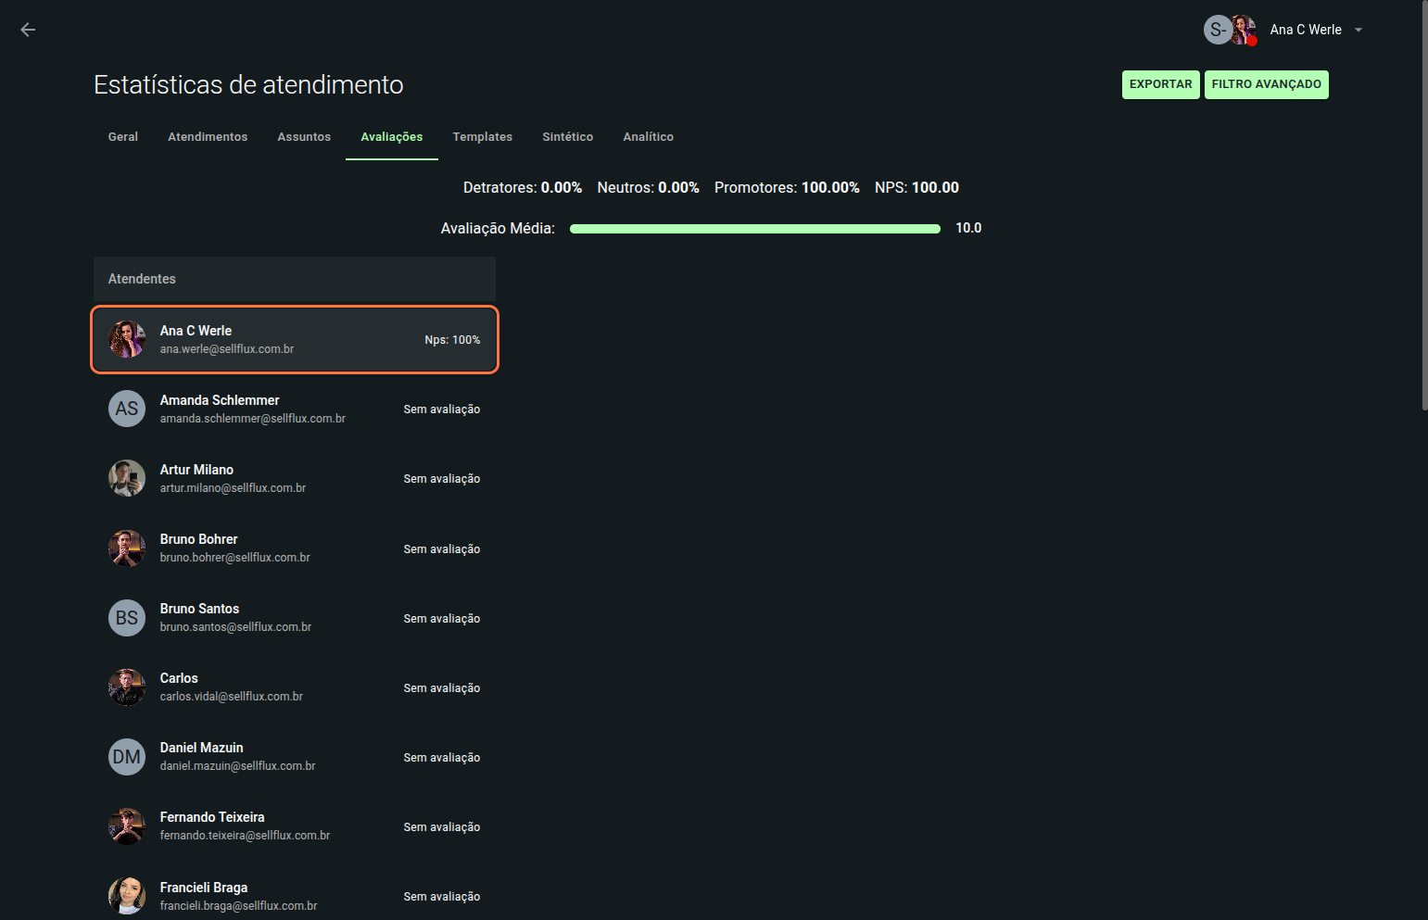Open the Geral tab
This screenshot has width=1428, height=920.
click(122, 137)
